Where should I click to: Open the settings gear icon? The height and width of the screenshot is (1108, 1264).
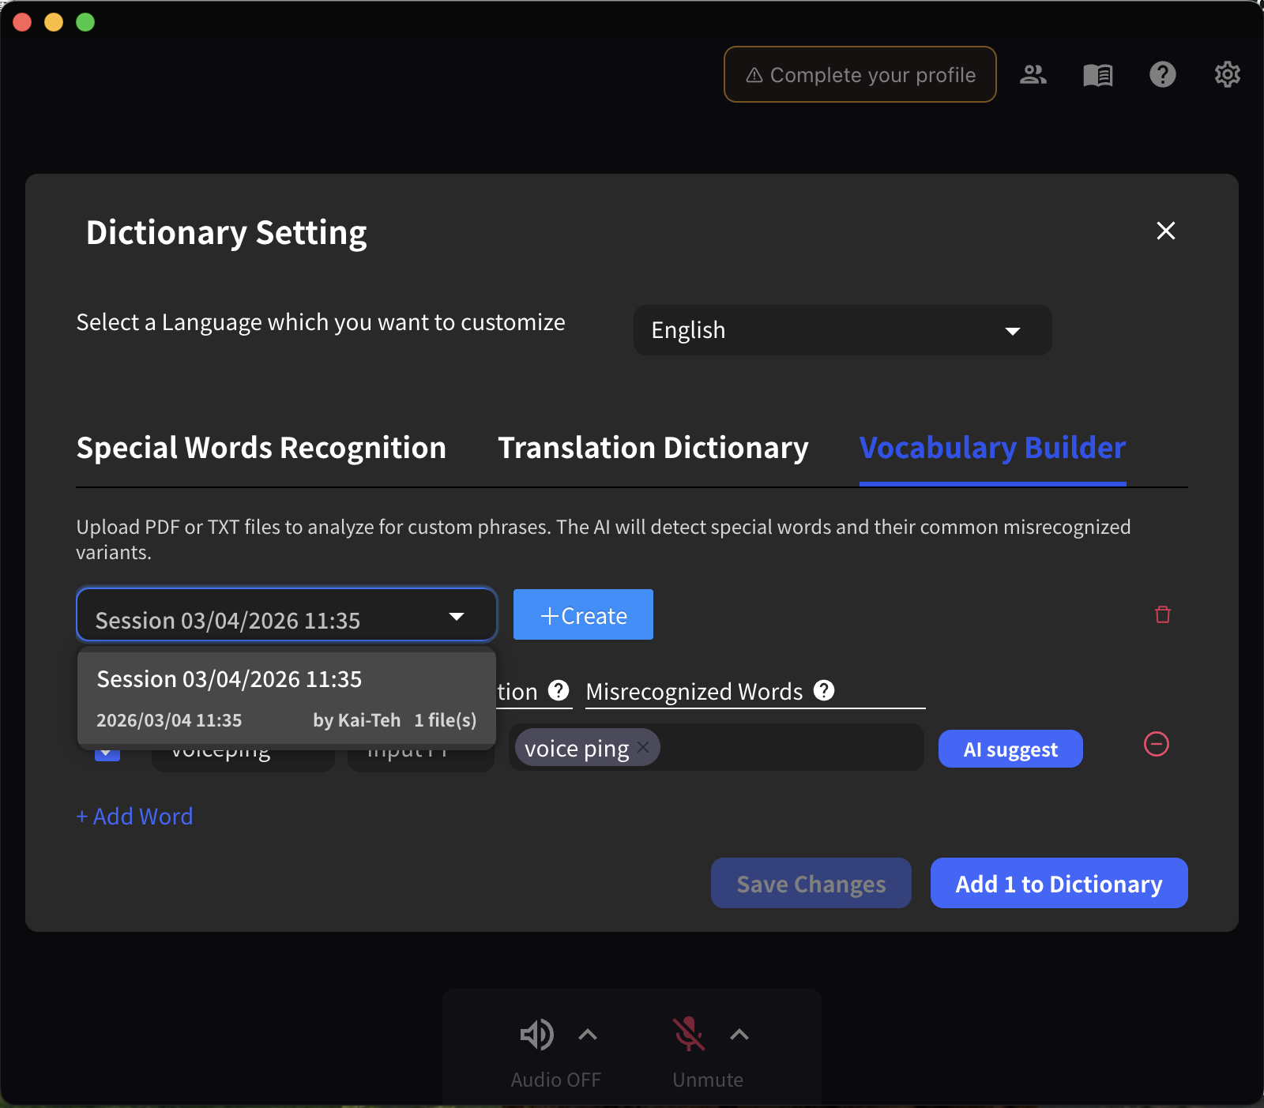(1227, 74)
